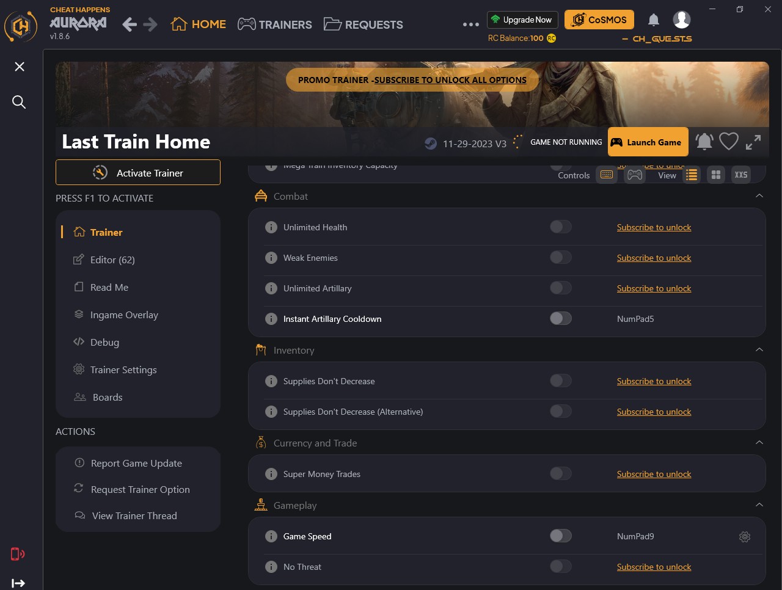Go to HOME tab
782x590 pixels.
point(199,24)
